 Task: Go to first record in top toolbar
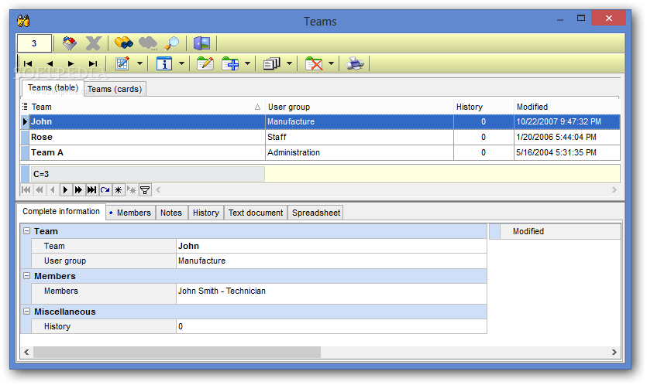pos(28,64)
